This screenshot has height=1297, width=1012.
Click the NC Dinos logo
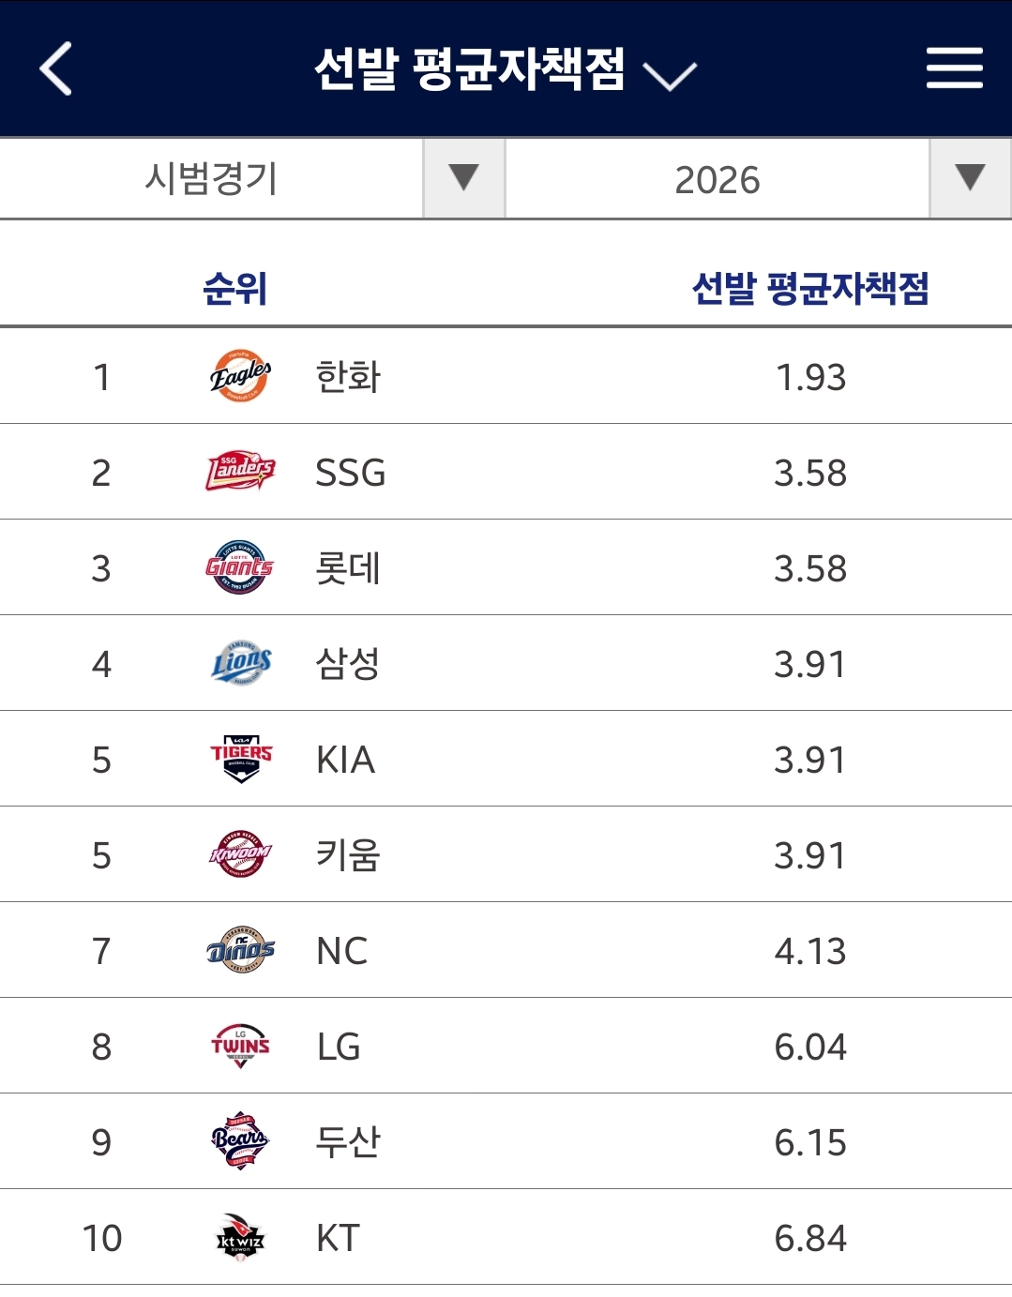(x=240, y=950)
